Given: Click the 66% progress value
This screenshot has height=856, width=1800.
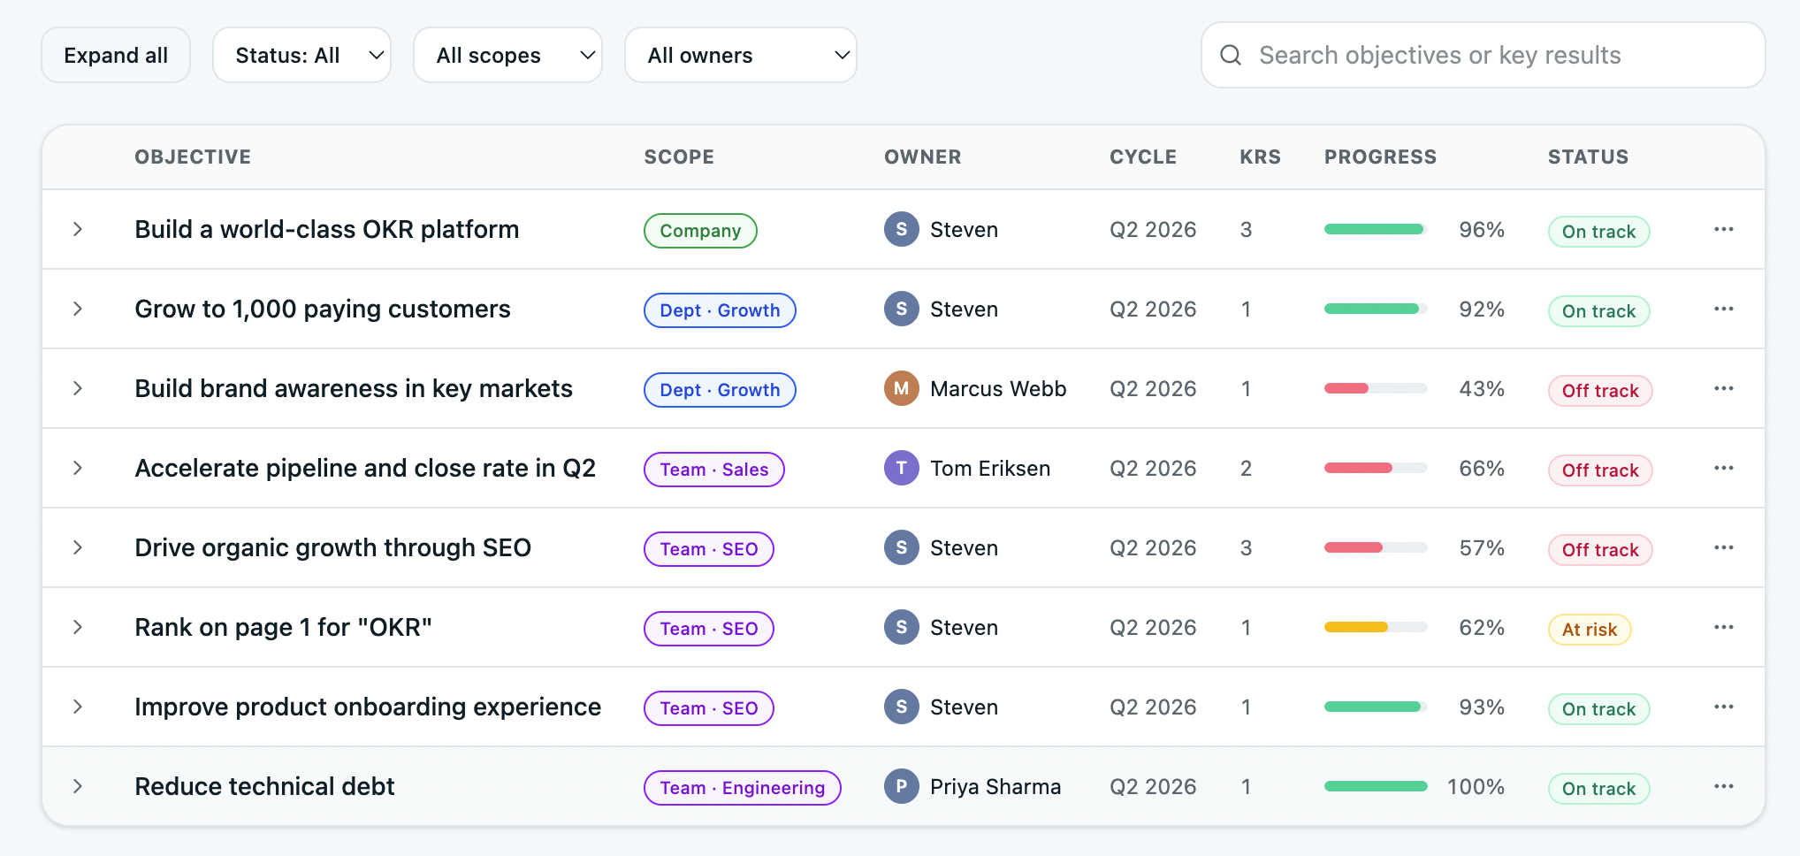Looking at the screenshot, I should [x=1482, y=468].
